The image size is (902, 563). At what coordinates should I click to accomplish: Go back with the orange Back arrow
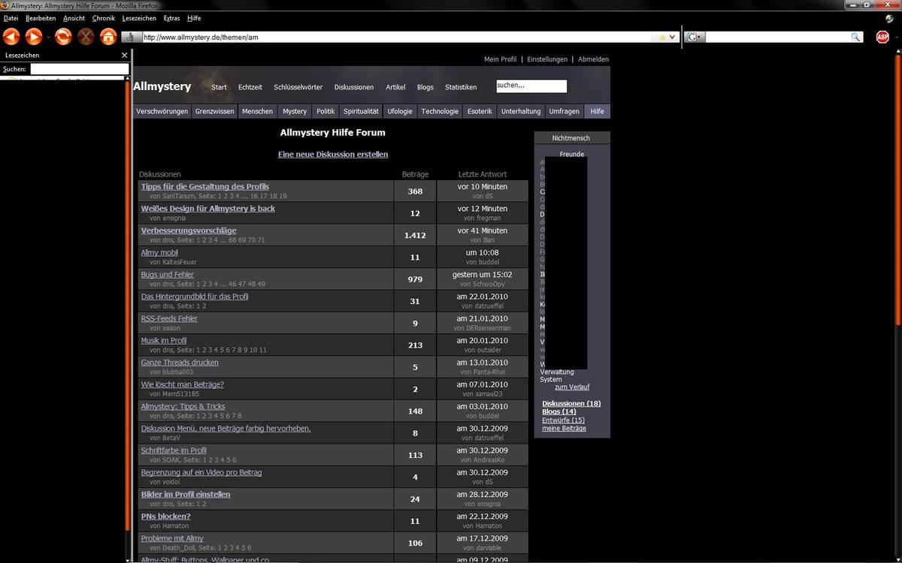[11, 36]
